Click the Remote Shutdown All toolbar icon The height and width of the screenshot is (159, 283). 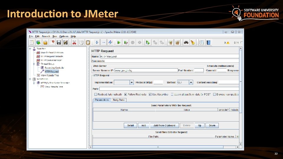pos(162,42)
